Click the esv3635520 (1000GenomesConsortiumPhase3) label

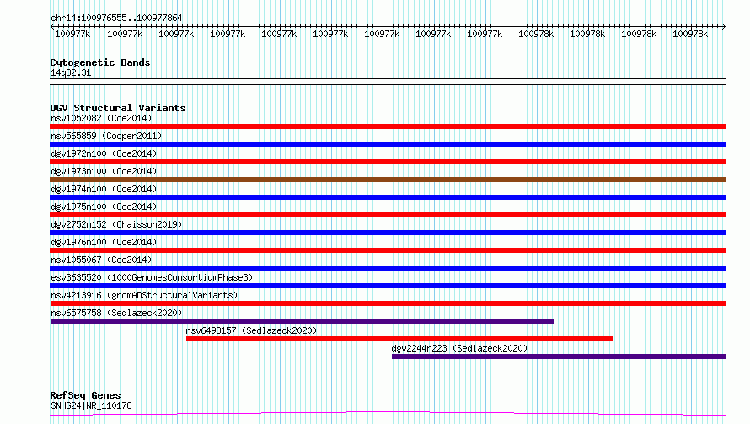click(152, 277)
